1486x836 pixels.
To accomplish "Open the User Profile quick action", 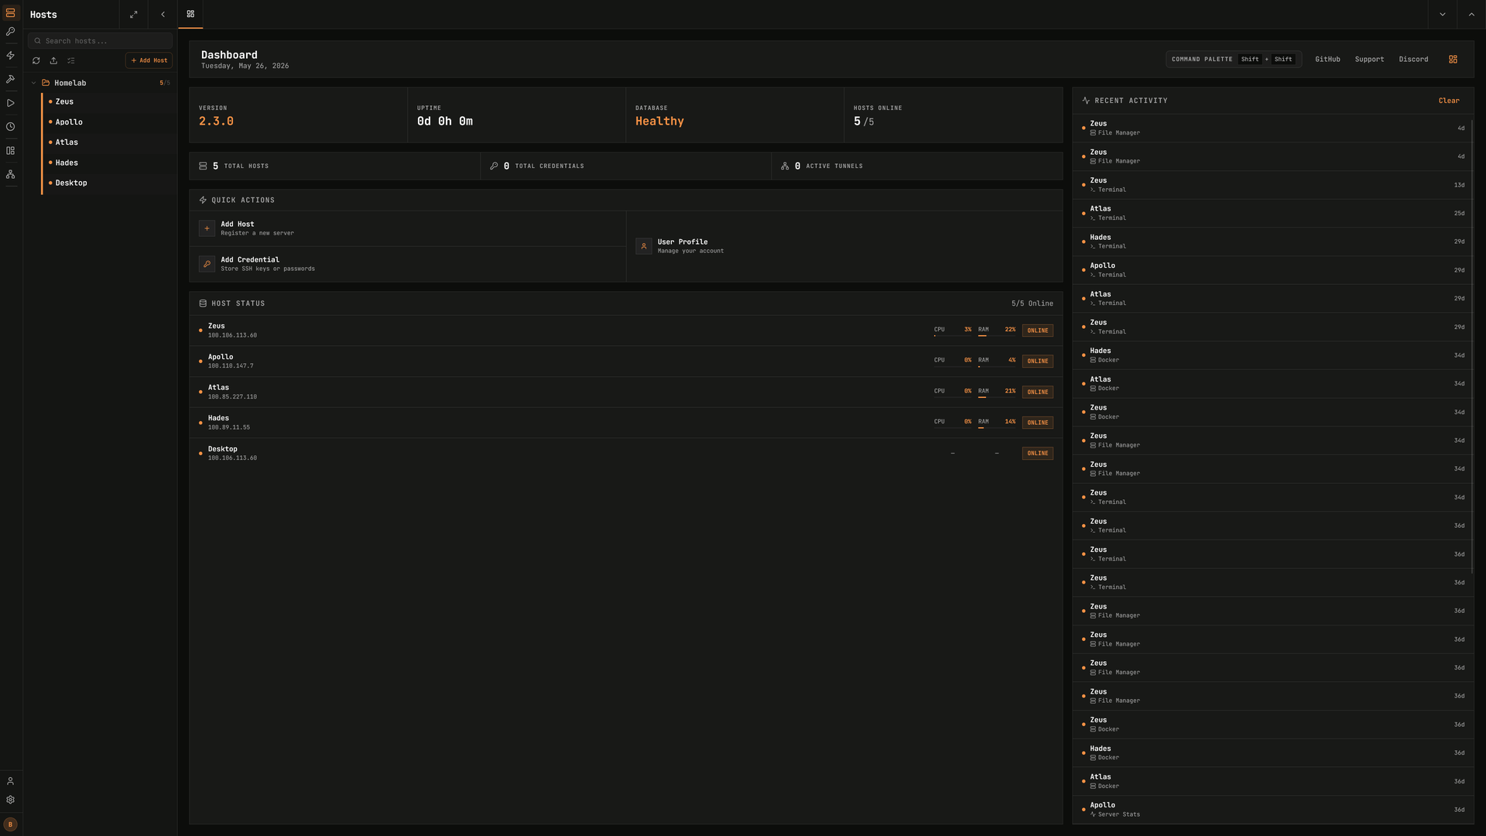I will coord(844,246).
